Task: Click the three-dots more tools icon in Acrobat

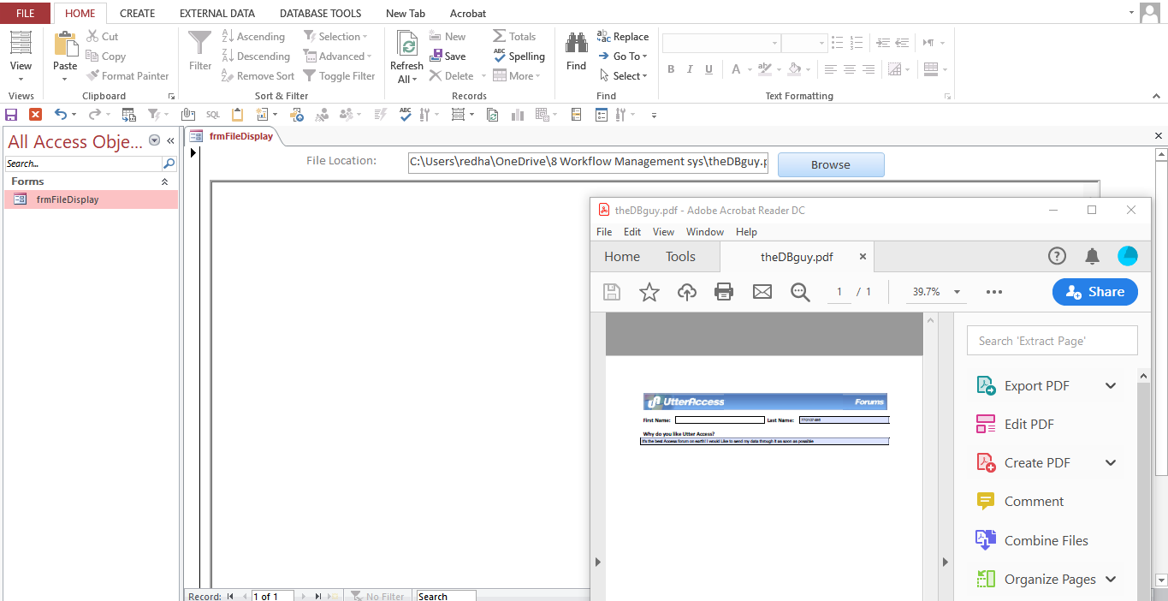Action: tap(993, 292)
